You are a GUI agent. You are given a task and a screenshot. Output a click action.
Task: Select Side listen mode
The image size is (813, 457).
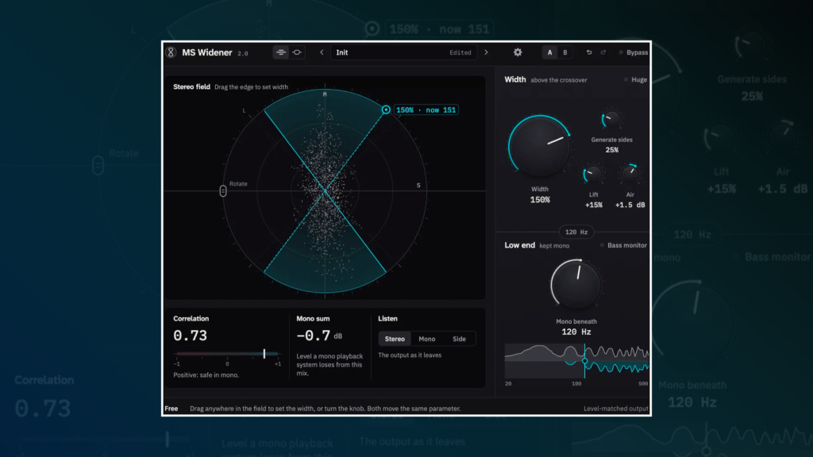tap(459, 339)
